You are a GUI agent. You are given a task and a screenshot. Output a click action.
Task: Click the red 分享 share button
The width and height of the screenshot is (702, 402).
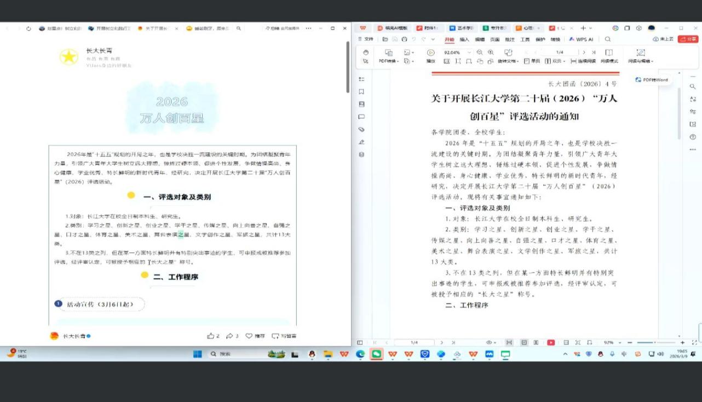688,39
